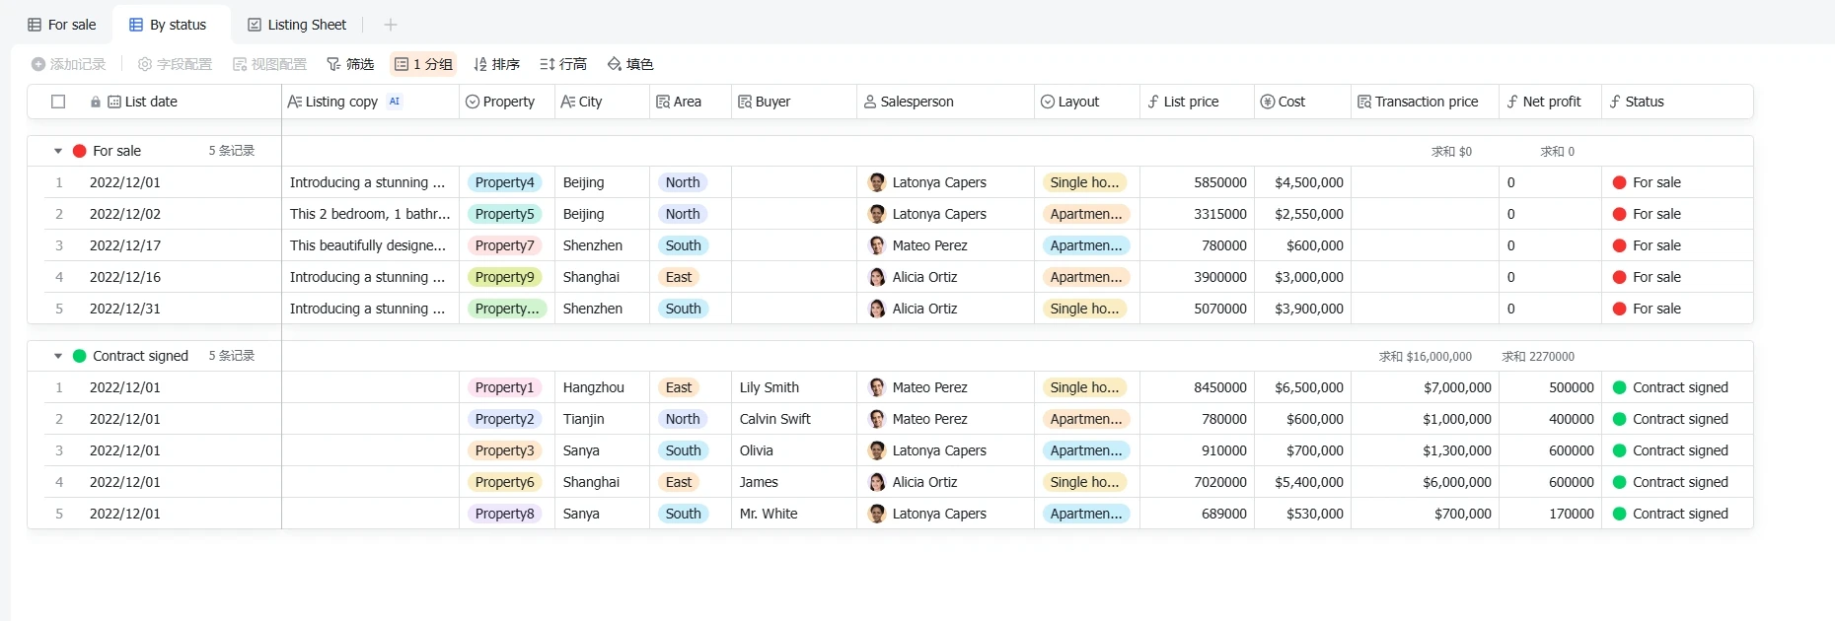The height and width of the screenshot is (621, 1835).
Task: Collapse the For sale group
Action: [58, 151]
